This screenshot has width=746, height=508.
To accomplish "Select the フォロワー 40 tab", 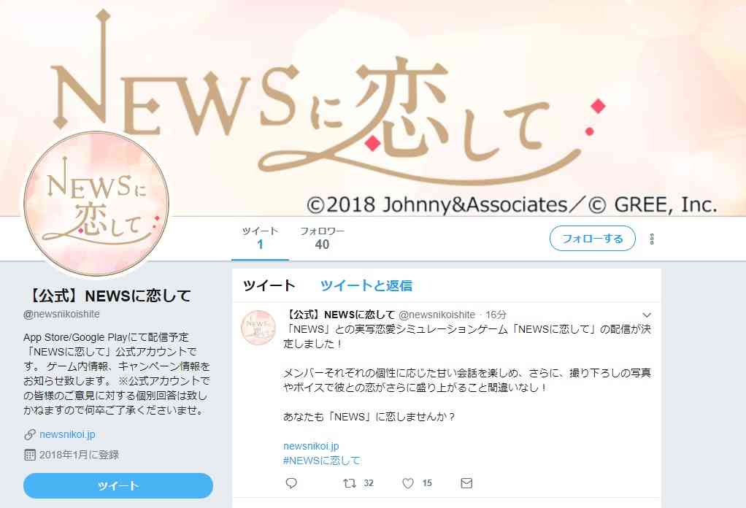I will 322,238.
